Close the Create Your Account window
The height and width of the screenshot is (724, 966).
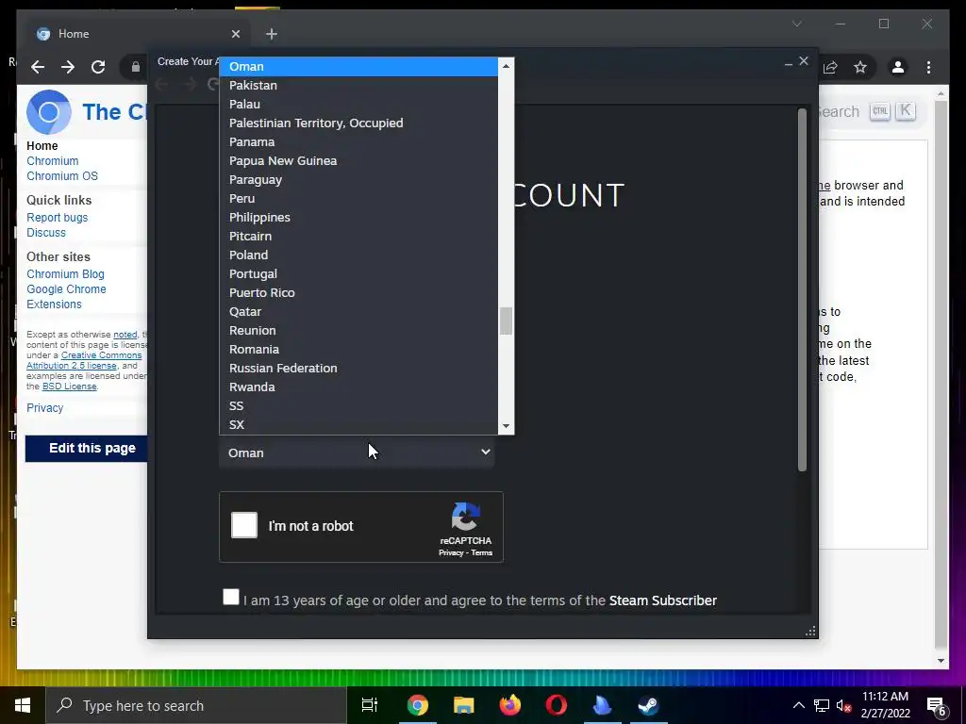pos(804,61)
